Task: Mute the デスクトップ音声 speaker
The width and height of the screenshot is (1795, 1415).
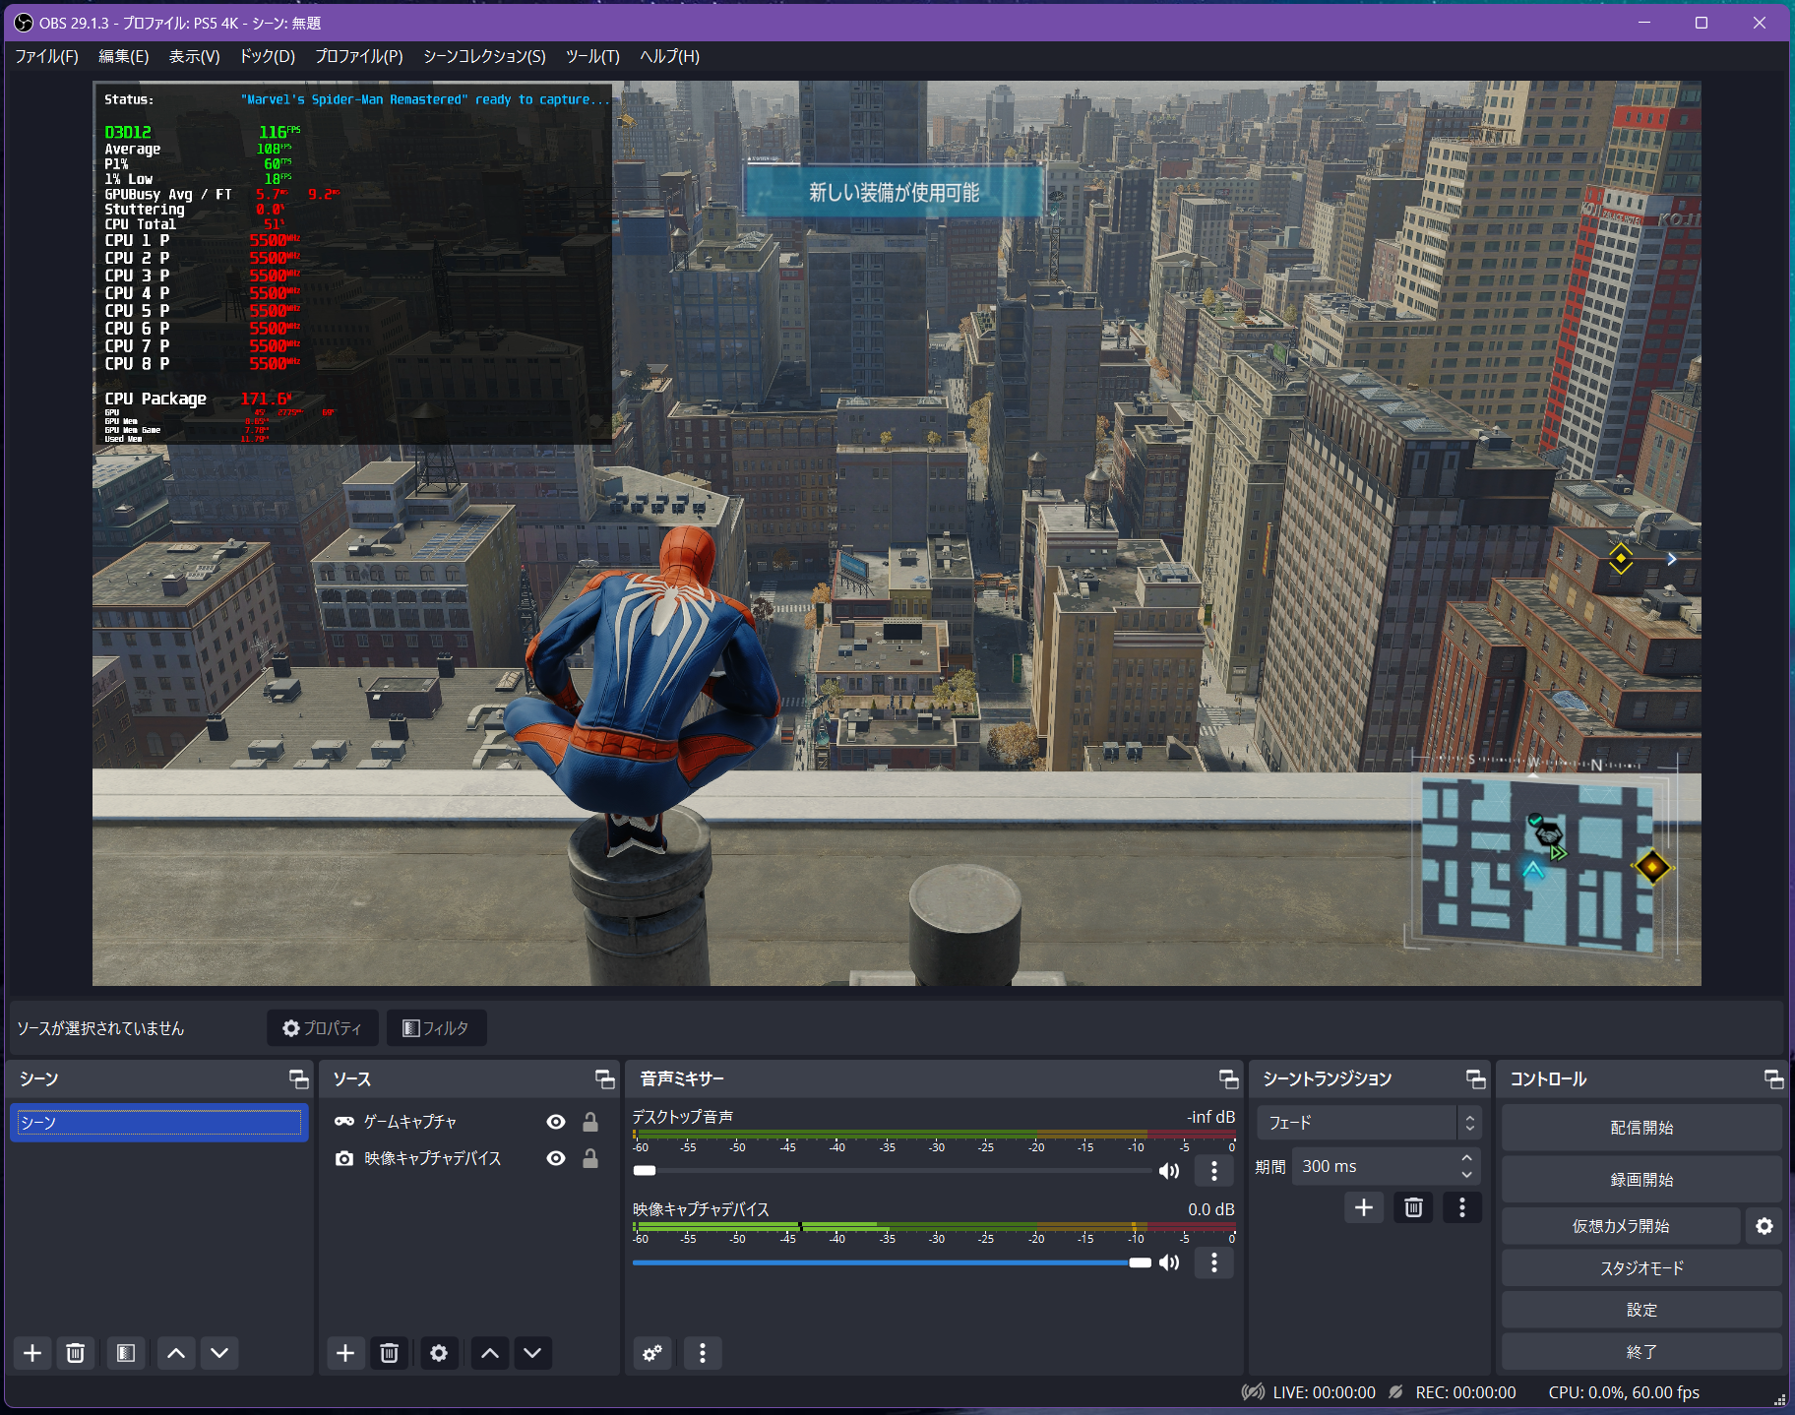Action: tap(1169, 1170)
